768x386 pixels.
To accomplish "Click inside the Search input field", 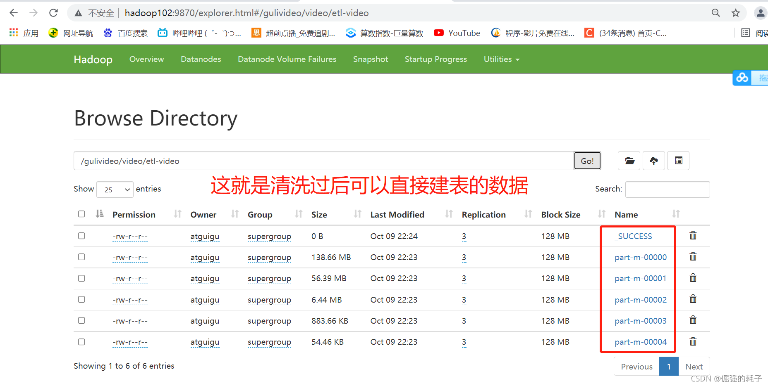I will [x=668, y=189].
